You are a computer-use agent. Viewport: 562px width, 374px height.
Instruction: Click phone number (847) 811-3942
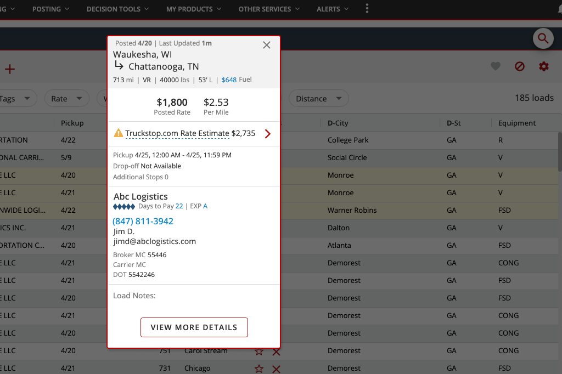143,221
